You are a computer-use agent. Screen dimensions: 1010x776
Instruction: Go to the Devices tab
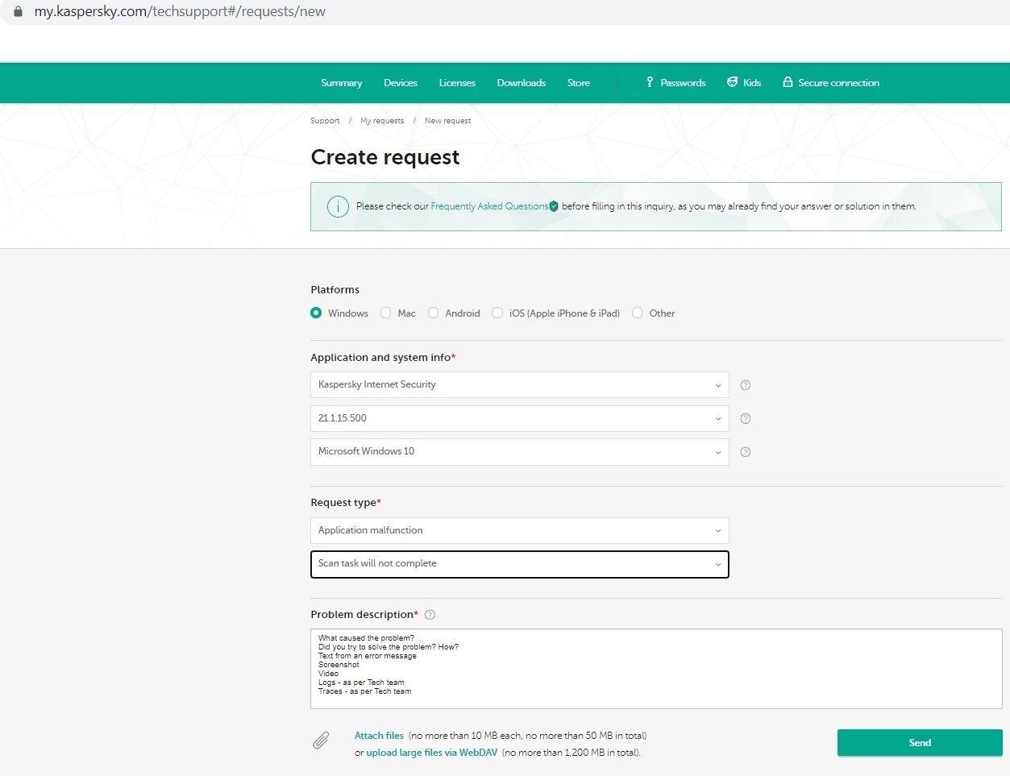[x=400, y=83]
